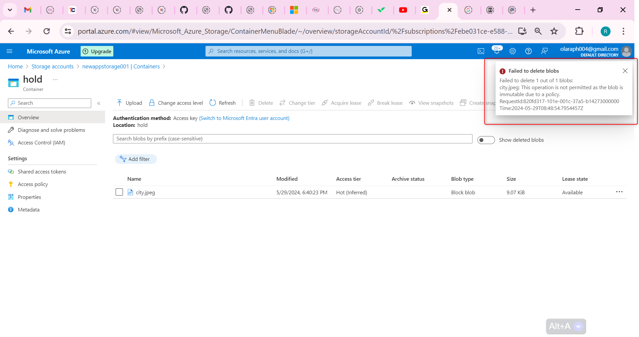This screenshot has height=337, width=639.
Task: Expand the tab search dropdown
Action: [x=10, y=10]
